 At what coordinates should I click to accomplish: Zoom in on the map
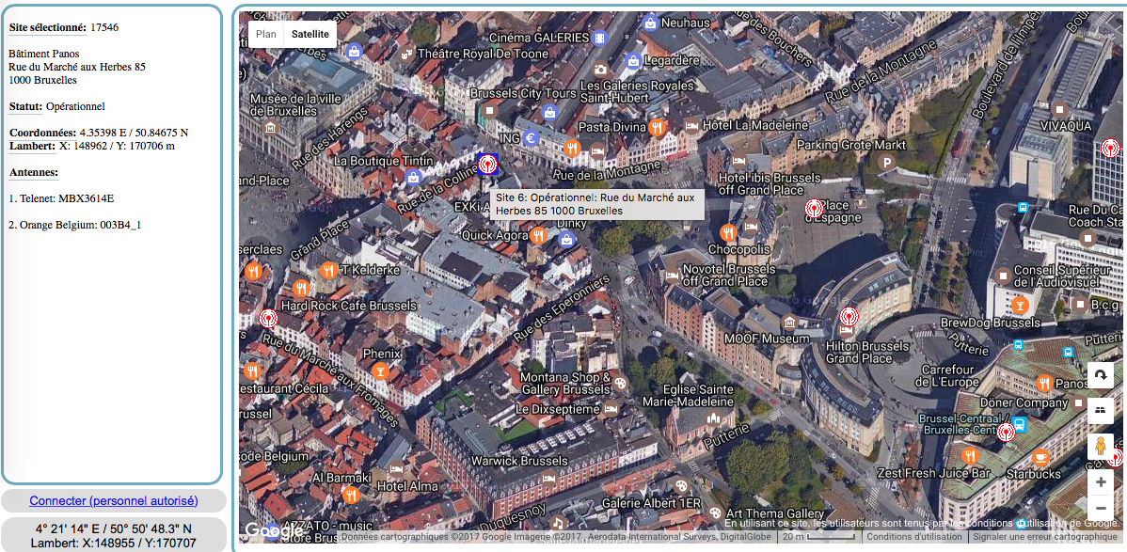[1101, 481]
